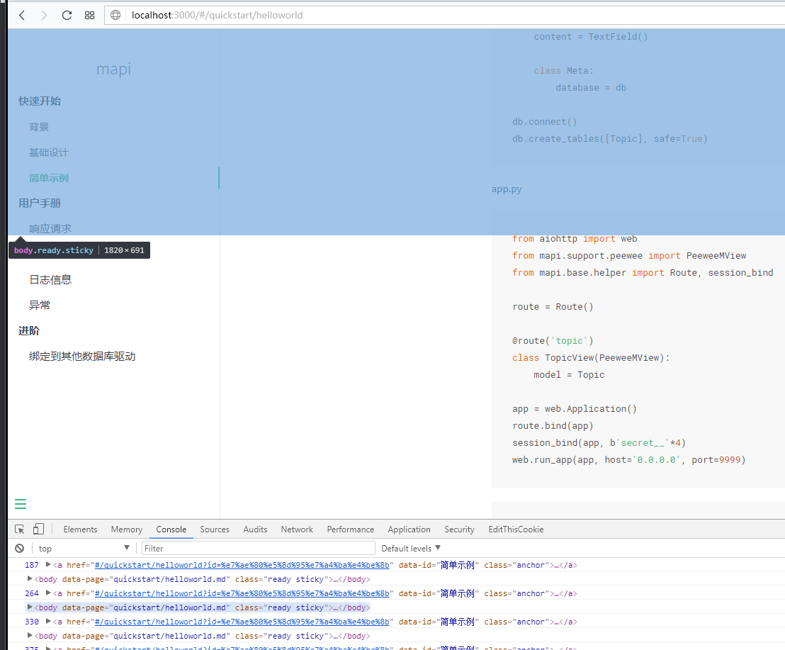Image resolution: width=785 pixels, height=650 pixels.
Task: Open the top execution context dropdown
Action: 84,549
